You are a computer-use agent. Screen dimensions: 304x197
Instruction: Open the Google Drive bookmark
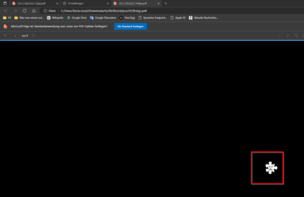point(77,18)
